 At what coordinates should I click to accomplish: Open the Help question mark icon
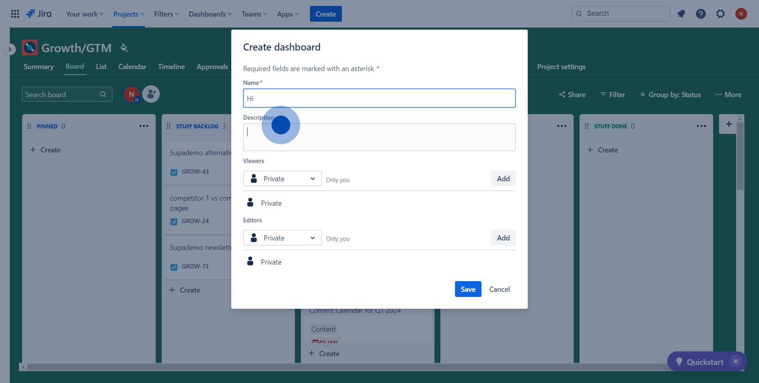(x=700, y=14)
